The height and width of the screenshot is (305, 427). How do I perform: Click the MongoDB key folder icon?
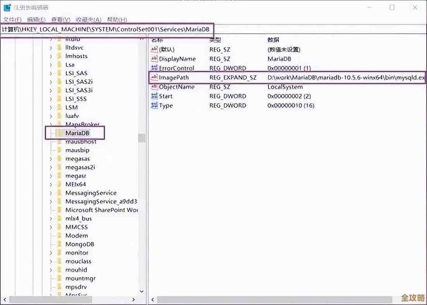point(59,244)
